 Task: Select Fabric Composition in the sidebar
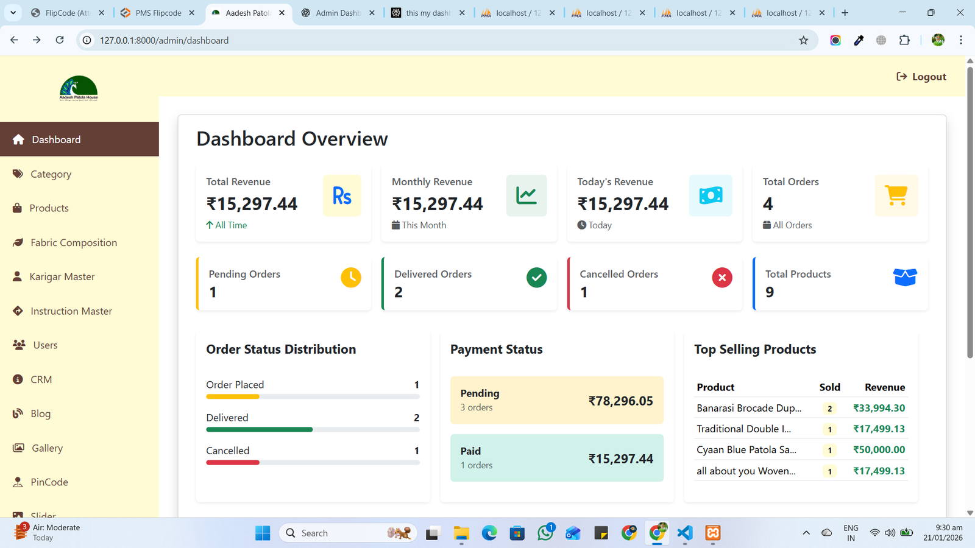73,242
